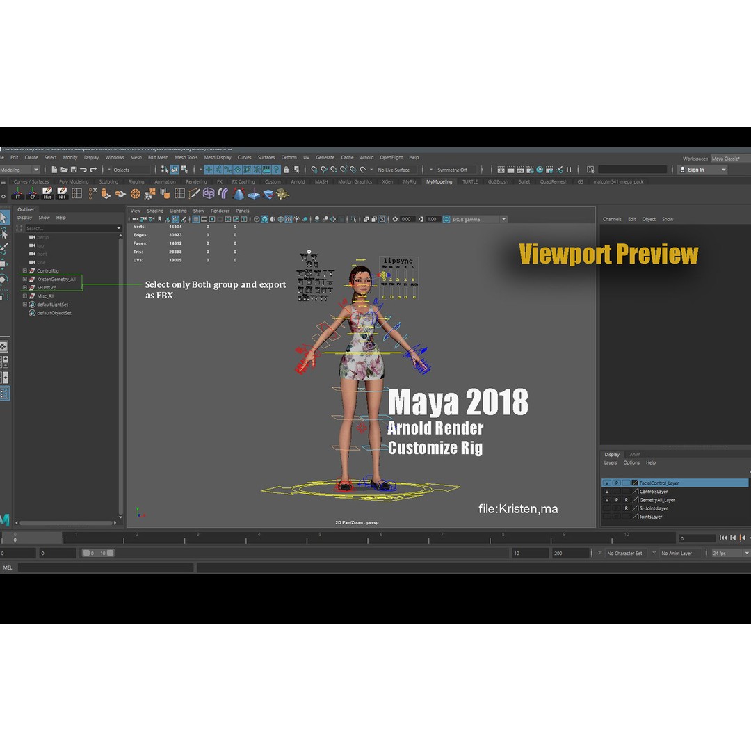The width and height of the screenshot is (751, 751).
Task: Toggle playback P of GemetryAll_Layer
Action: point(616,500)
